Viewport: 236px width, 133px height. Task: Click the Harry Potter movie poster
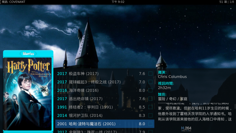tap(28, 94)
